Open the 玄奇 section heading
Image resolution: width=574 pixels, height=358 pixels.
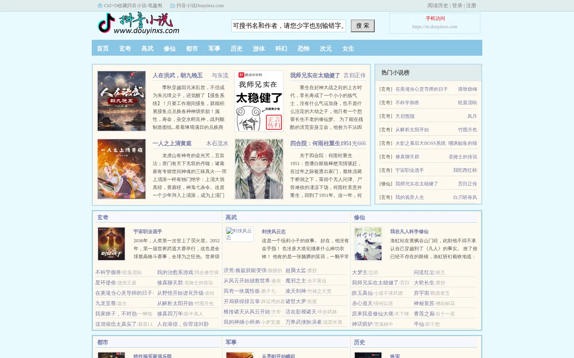tap(103, 217)
